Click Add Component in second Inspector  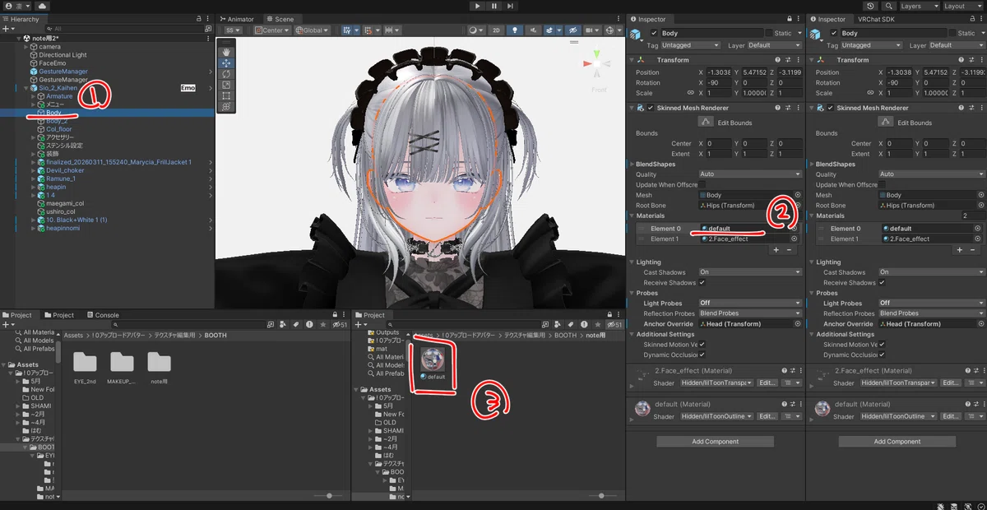coord(897,441)
